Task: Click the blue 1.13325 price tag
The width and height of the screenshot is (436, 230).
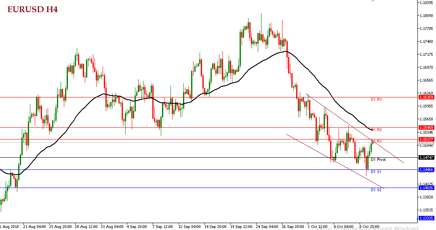Action: [427, 218]
